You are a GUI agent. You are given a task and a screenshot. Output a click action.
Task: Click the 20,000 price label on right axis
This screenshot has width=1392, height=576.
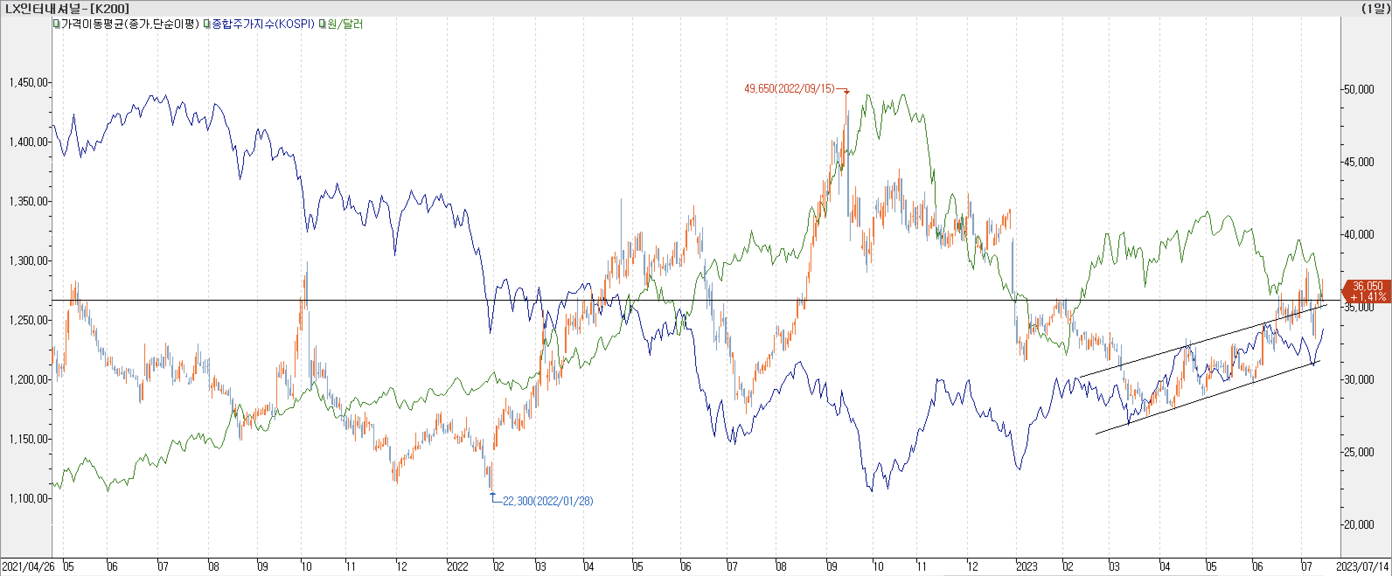(x=1359, y=524)
